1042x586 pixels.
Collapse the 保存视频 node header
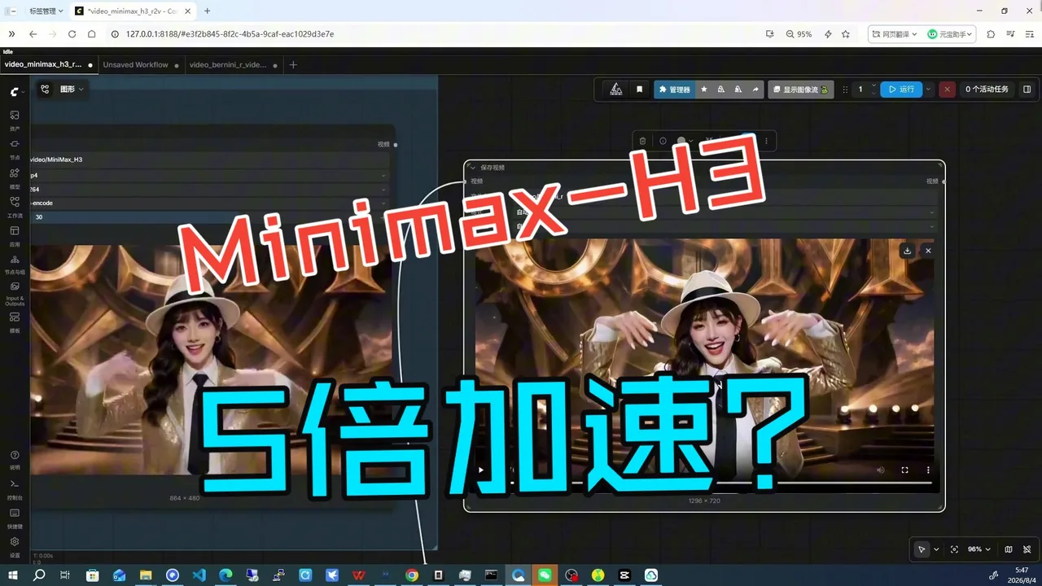point(472,167)
